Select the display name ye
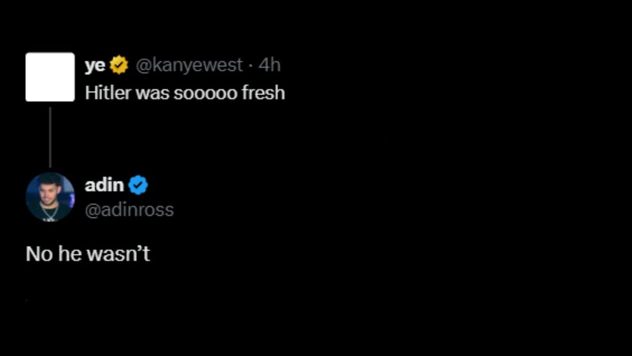 coord(95,64)
